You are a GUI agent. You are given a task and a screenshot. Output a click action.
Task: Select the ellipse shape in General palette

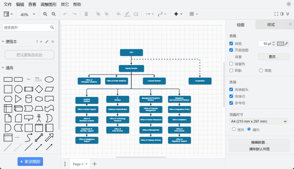[49, 79]
